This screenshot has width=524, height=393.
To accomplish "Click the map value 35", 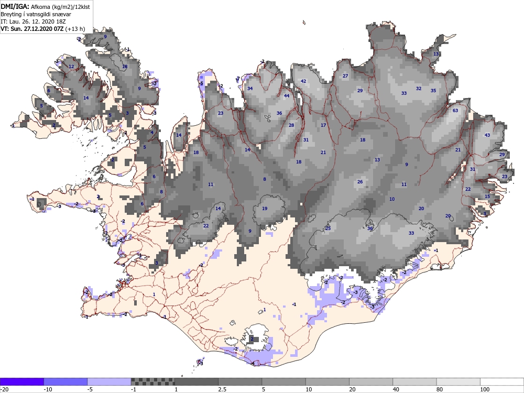I will (433, 91).
